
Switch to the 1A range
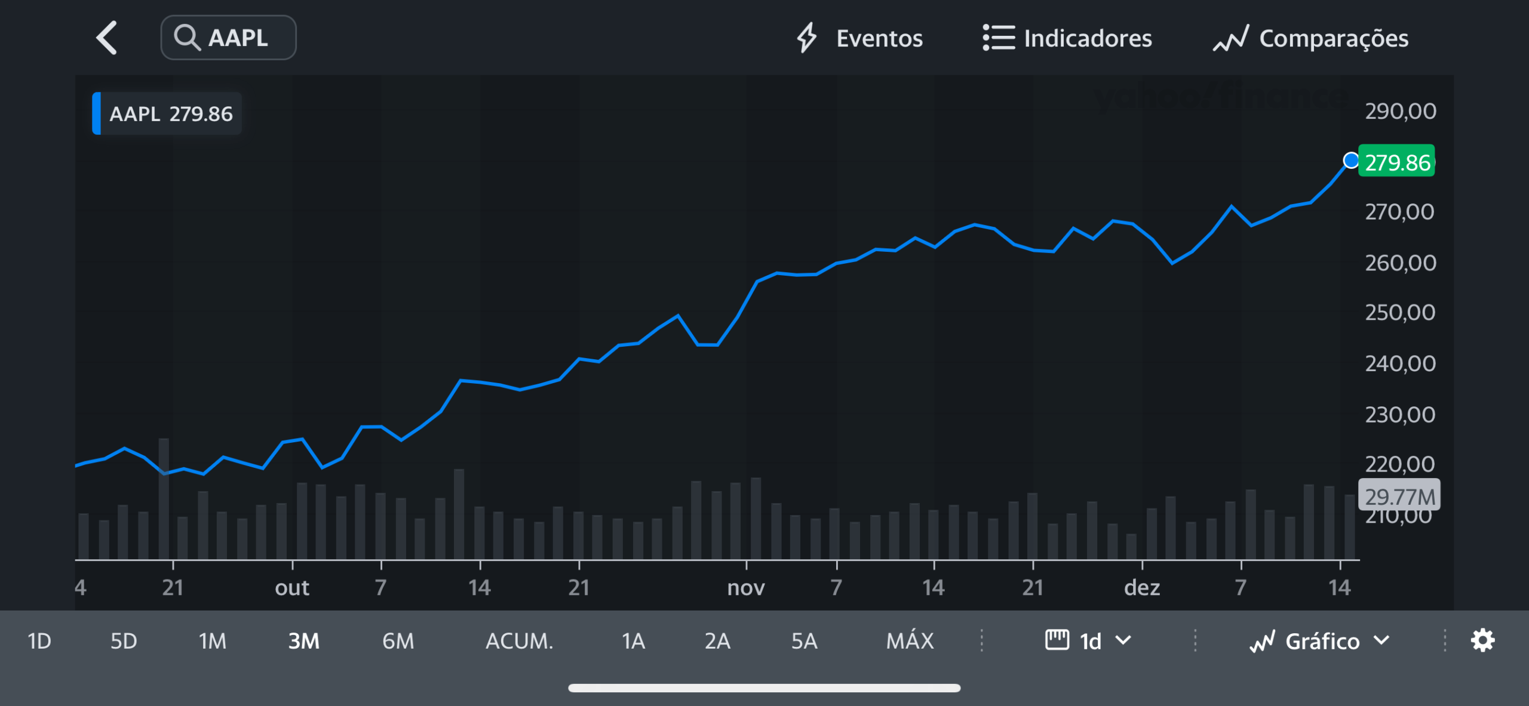pyautogui.click(x=634, y=641)
